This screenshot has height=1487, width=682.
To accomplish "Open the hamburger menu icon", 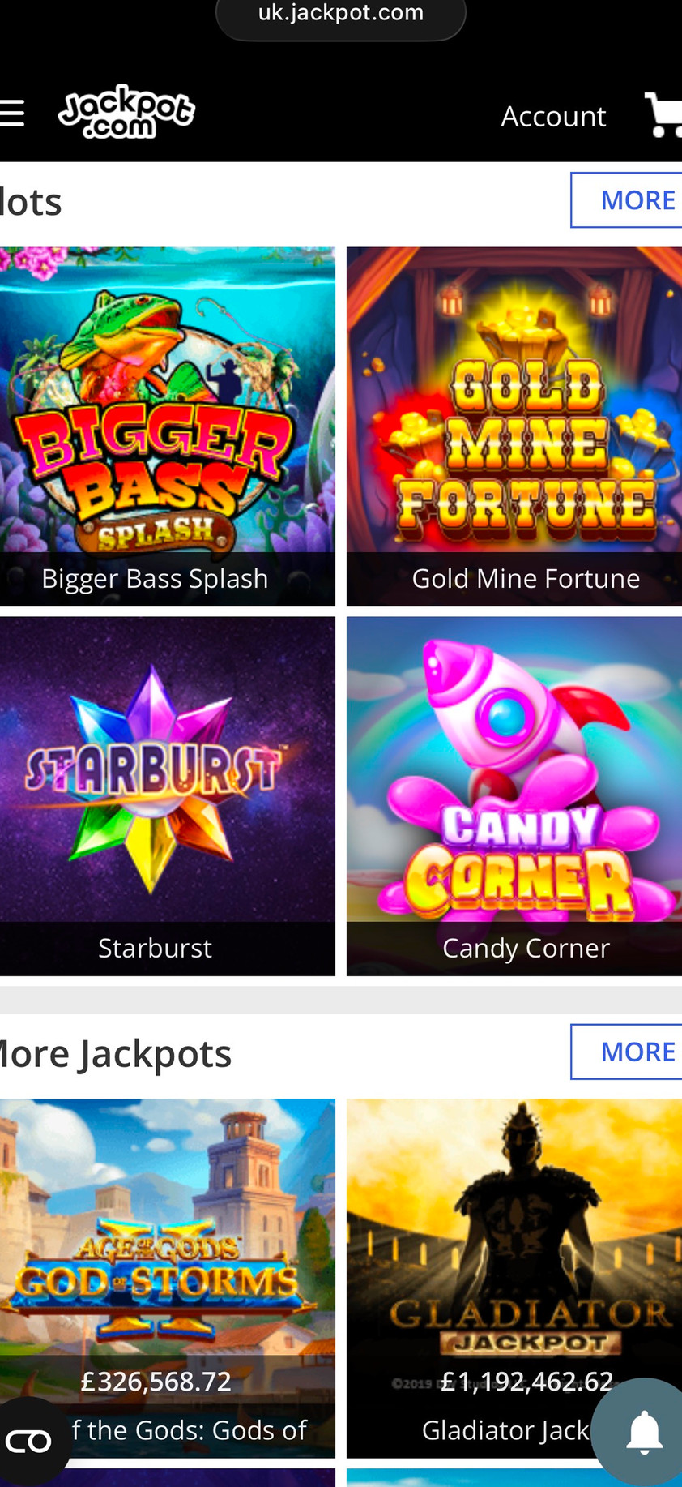I will point(11,114).
